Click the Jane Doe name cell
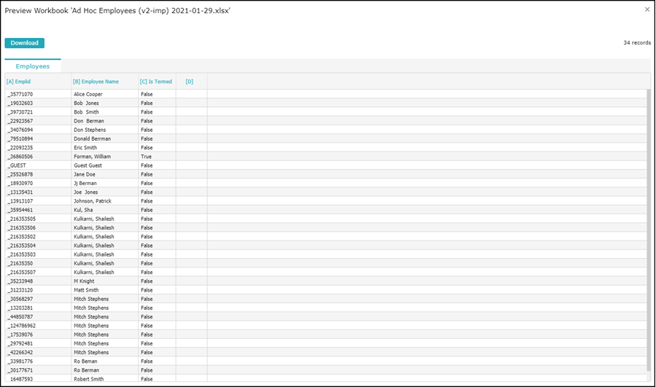The image size is (656, 387). (85, 175)
